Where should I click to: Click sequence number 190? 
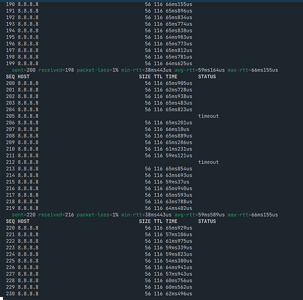click(x=10, y=4)
